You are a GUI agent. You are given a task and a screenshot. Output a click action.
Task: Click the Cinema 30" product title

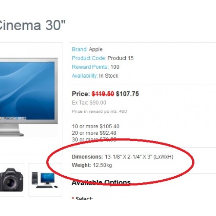click(x=32, y=25)
